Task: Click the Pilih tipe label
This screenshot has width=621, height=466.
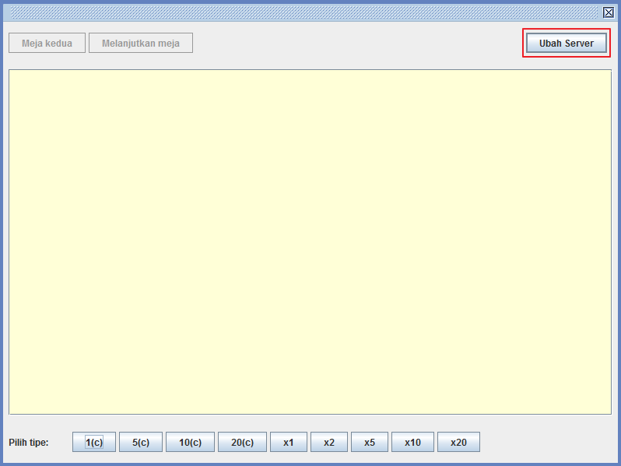Action: pyautogui.click(x=29, y=442)
